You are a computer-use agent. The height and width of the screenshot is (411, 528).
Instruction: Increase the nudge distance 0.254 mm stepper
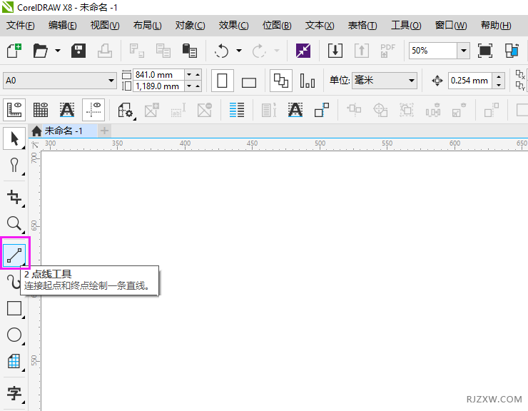(499, 76)
